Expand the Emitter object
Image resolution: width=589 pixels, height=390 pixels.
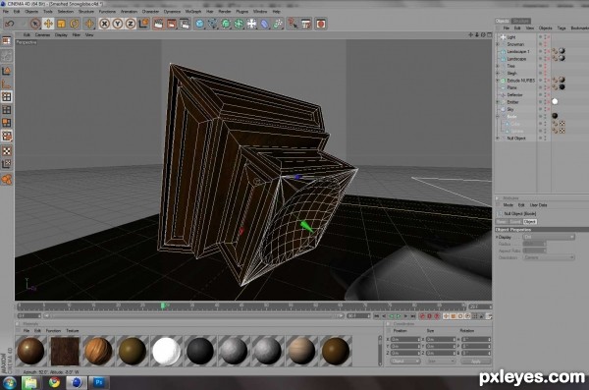pyautogui.click(x=498, y=102)
